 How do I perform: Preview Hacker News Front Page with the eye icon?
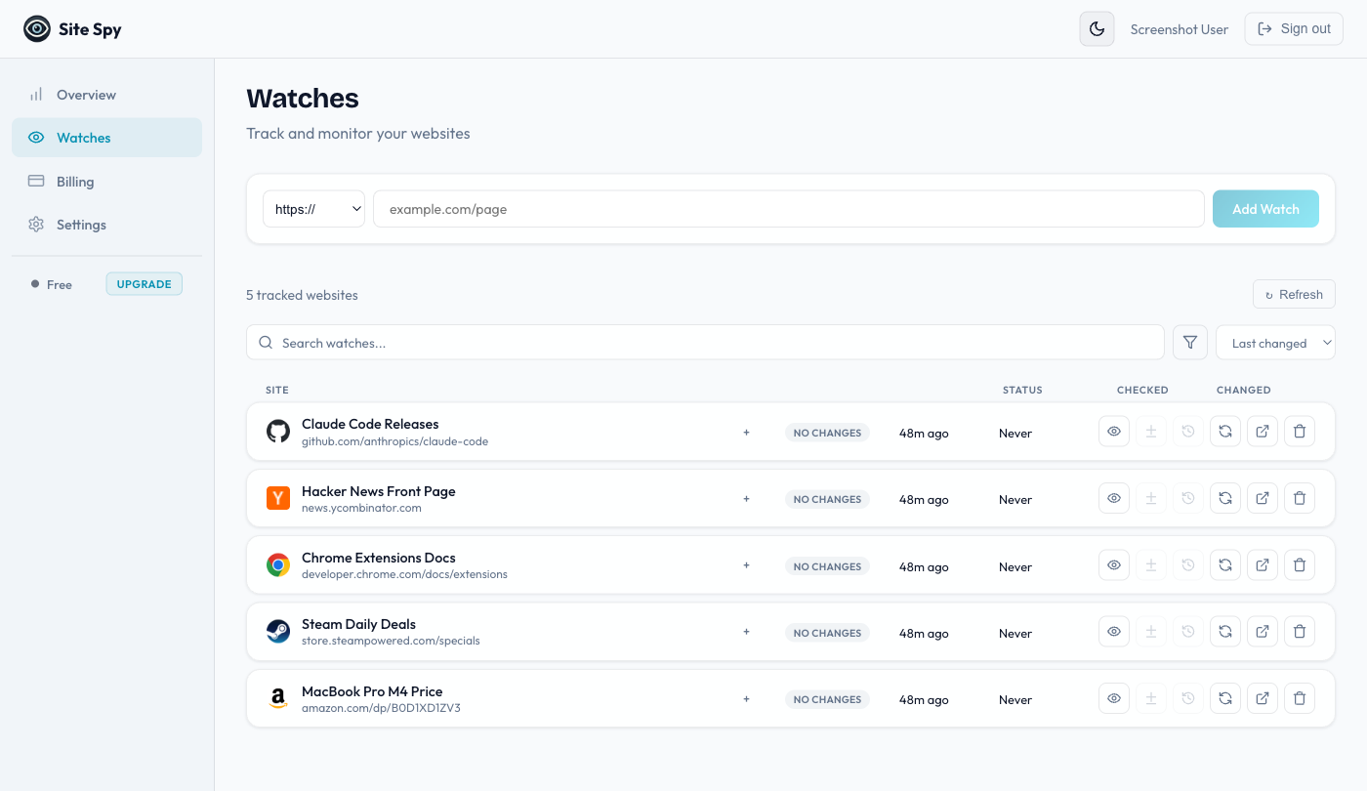pyautogui.click(x=1113, y=498)
